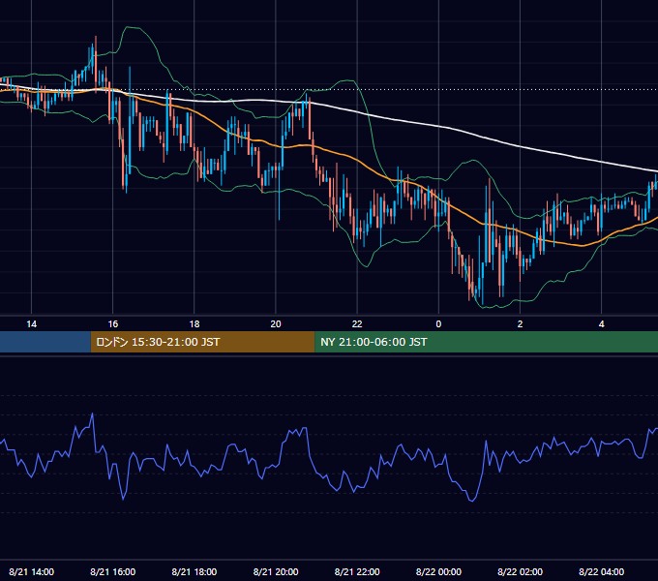Click the 8/21 16:00 label on the oscillator axis
This screenshot has width=658, height=581.
pos(113,572)
